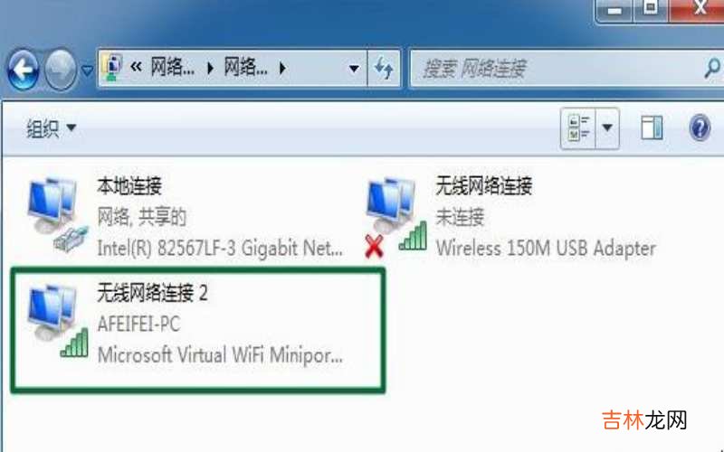The width and height of the screenshot is (724, 452).
Task: Open the 组织 menu
Action: (51, 127)
